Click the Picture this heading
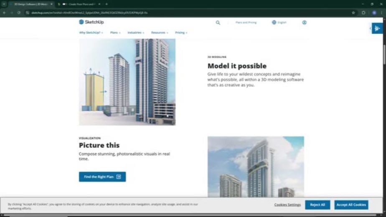The width and height of the screenshot is (386, 217). click(99, 145)
